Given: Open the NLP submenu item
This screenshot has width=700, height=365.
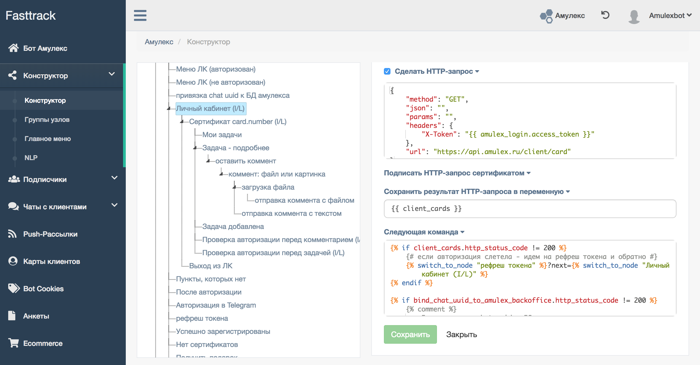Looking at the screenshot, I should pyautogui.click(x=31, y=158).
